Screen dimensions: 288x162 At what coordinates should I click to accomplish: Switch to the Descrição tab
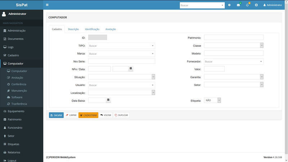click(73, 29)
